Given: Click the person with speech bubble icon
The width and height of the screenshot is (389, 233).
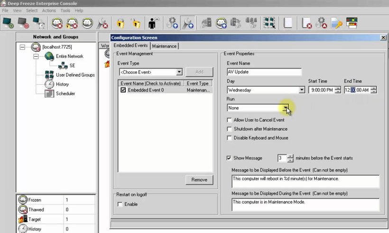Looking at the screenshot, I should tap(153, 23).
